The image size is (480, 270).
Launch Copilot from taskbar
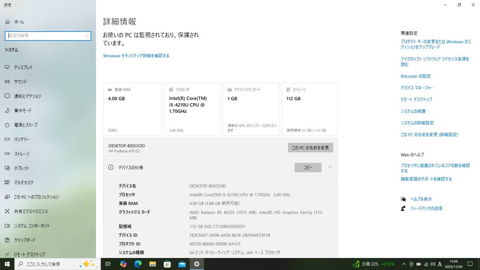coord(123,264)
